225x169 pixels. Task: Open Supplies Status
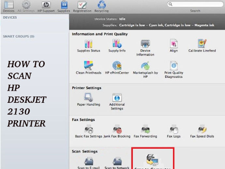pos(89,46)
